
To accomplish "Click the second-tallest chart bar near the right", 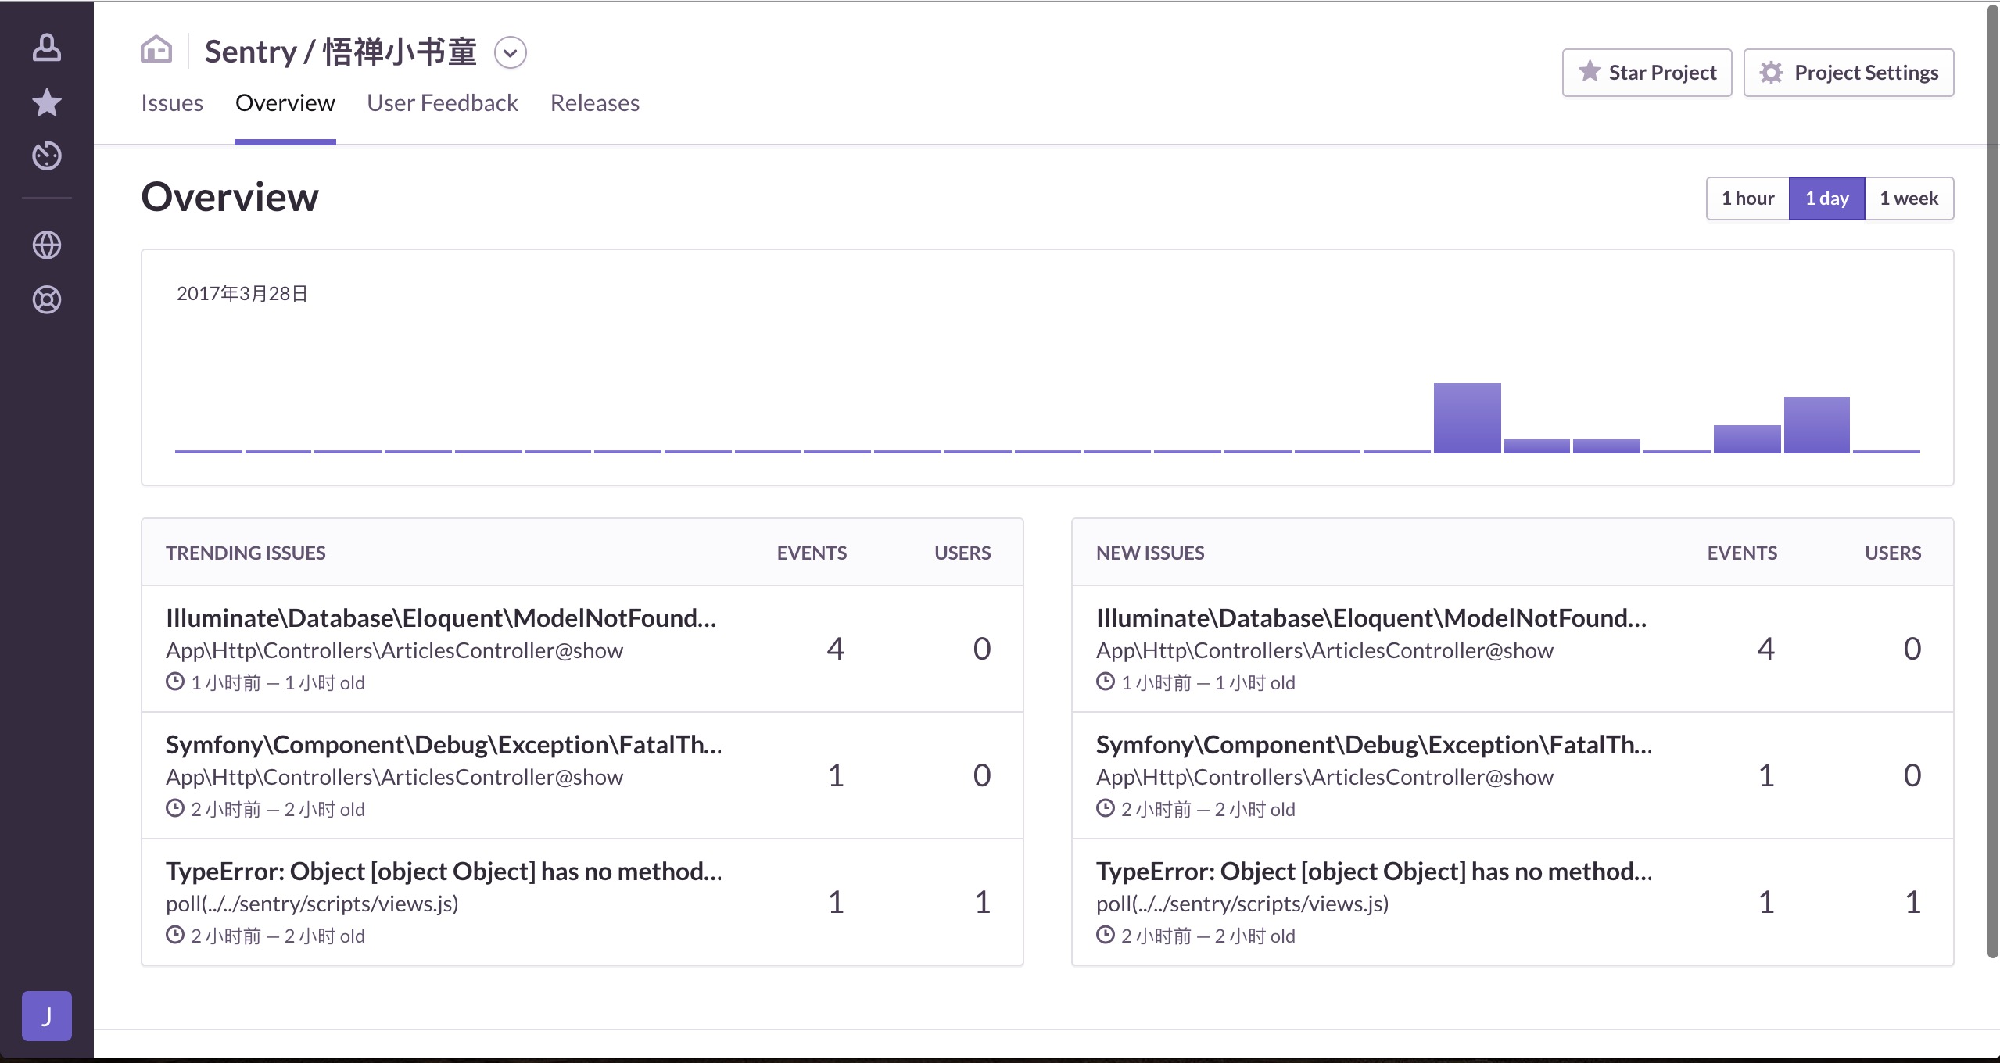I will point(1816,425).
